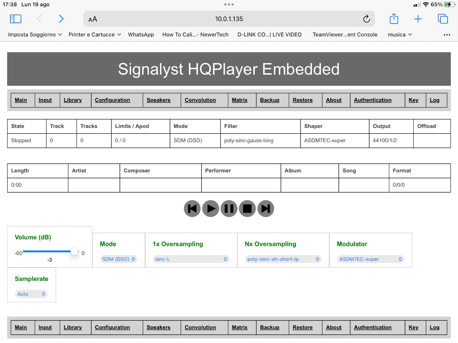
Task: Open Speakers in the bottom navigation
Action: coord(159,327)
